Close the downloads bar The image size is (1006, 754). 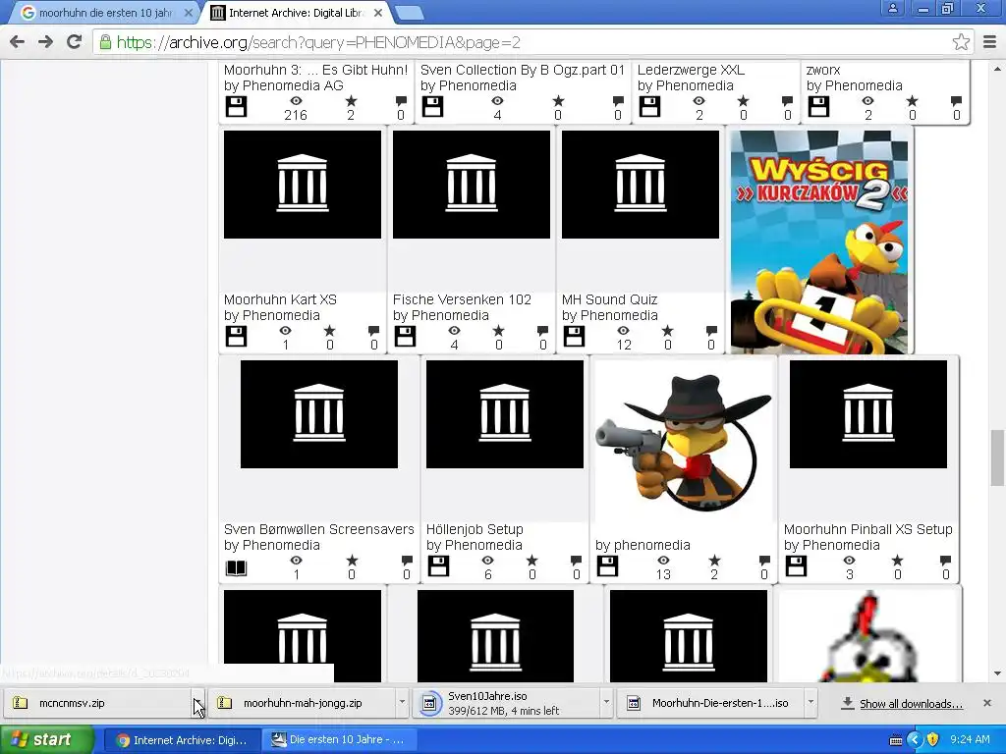click(987, 703)
